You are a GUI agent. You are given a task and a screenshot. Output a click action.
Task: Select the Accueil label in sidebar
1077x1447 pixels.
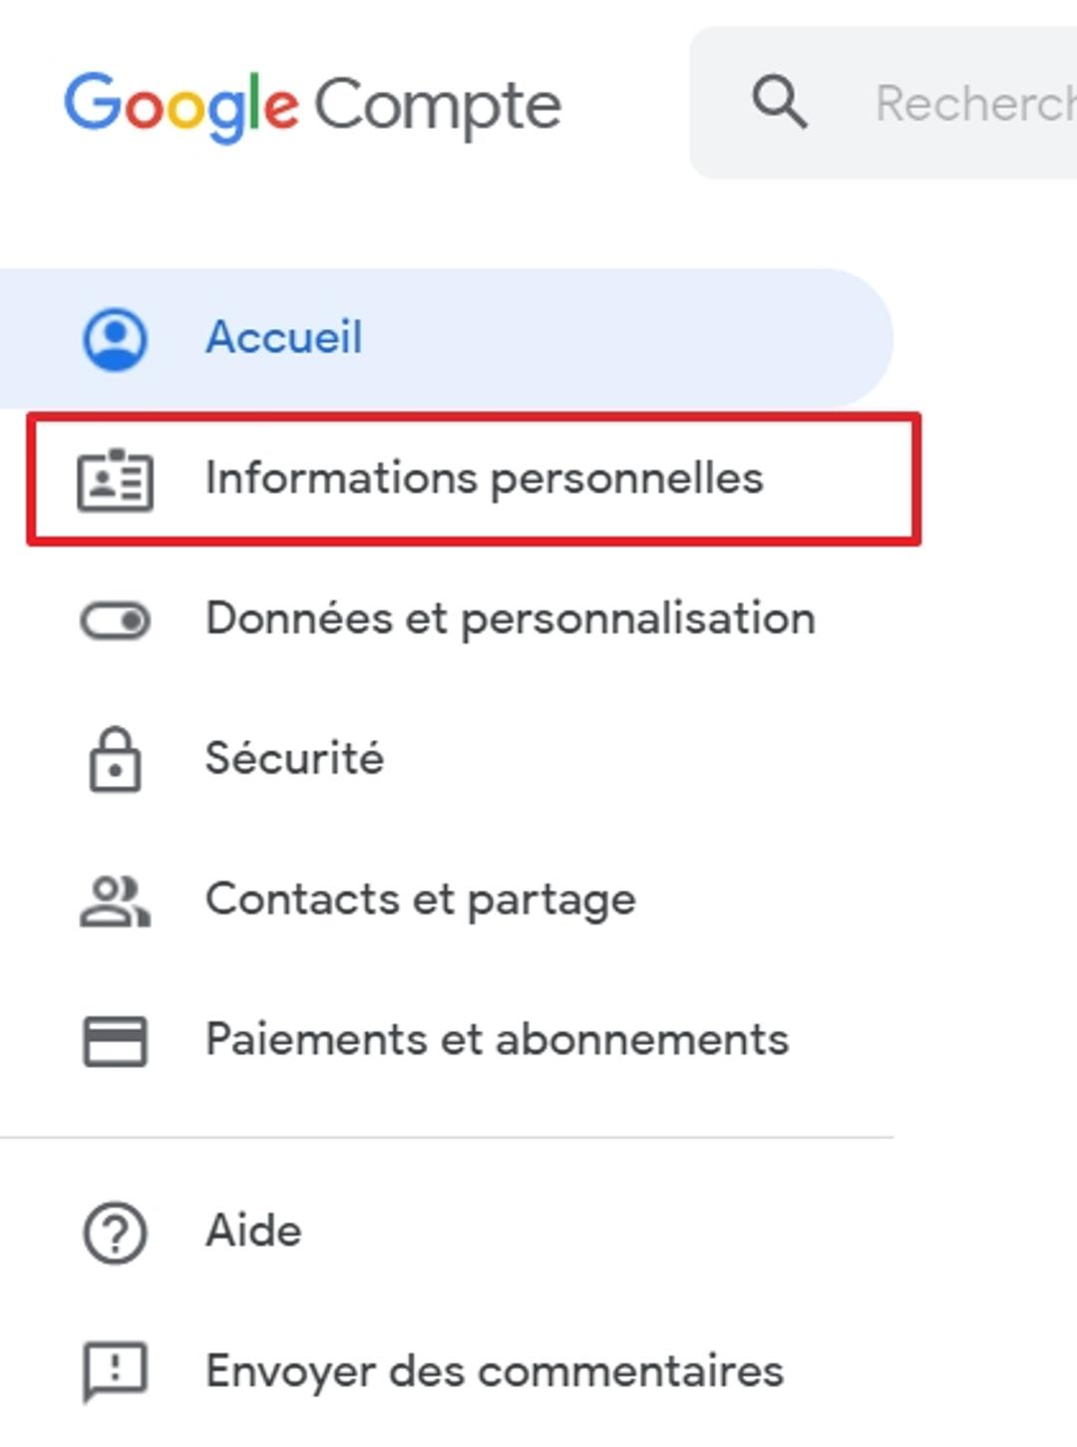coord(284,337)
